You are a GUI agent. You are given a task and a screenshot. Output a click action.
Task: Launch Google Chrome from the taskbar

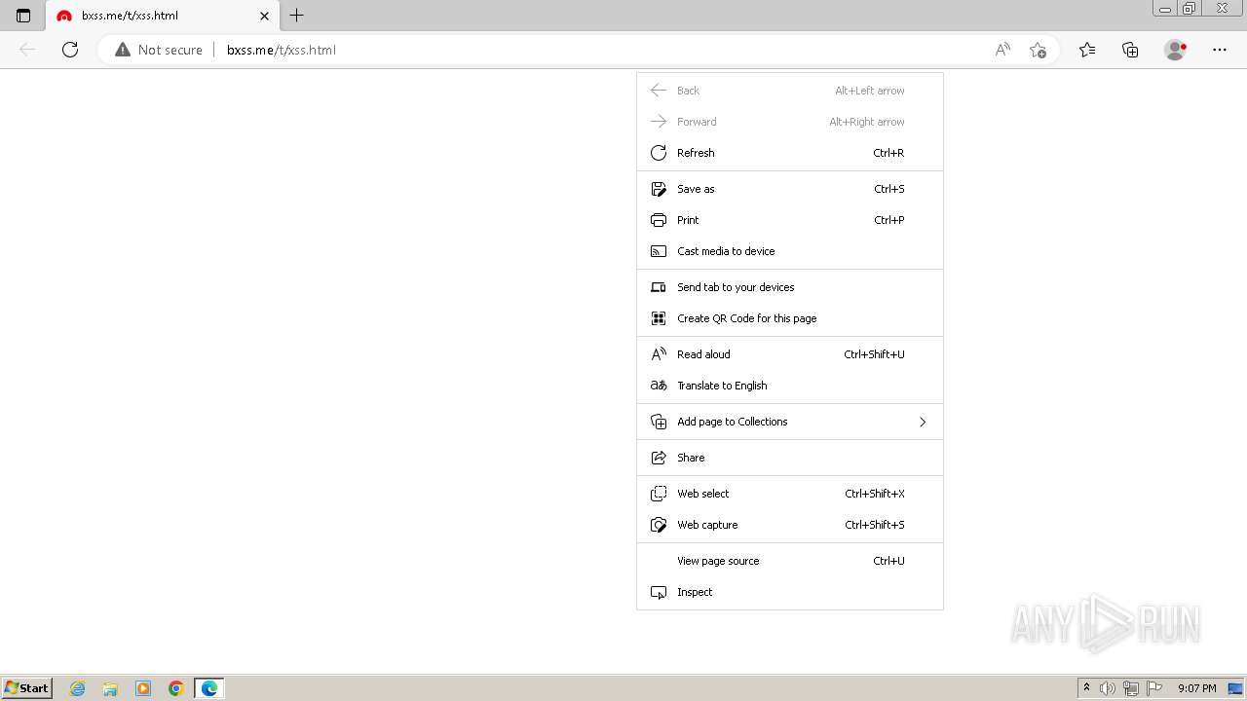pyautogui.click(x=176, y=688)
